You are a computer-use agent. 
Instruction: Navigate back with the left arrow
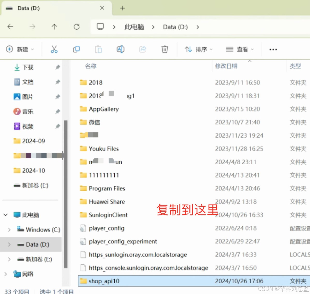(10, 27)
